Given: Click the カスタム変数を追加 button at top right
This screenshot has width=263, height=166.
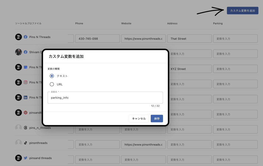Looking at the screenshot, I should coord(242,11).
